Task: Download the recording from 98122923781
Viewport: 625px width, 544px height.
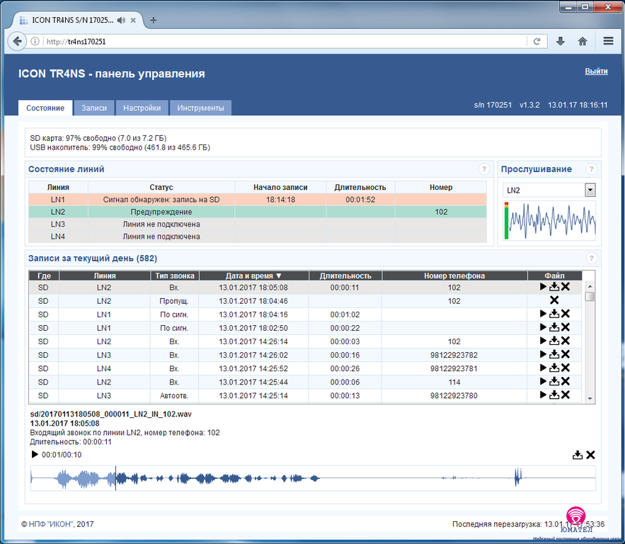Action: 554,368
